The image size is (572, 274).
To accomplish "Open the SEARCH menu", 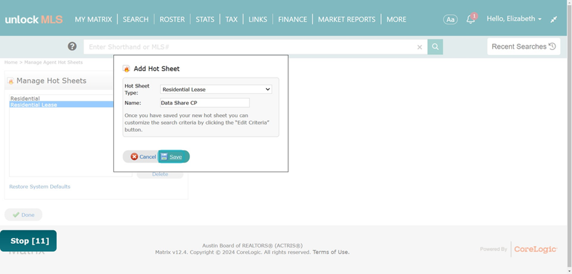I will (x=136, y=19).
